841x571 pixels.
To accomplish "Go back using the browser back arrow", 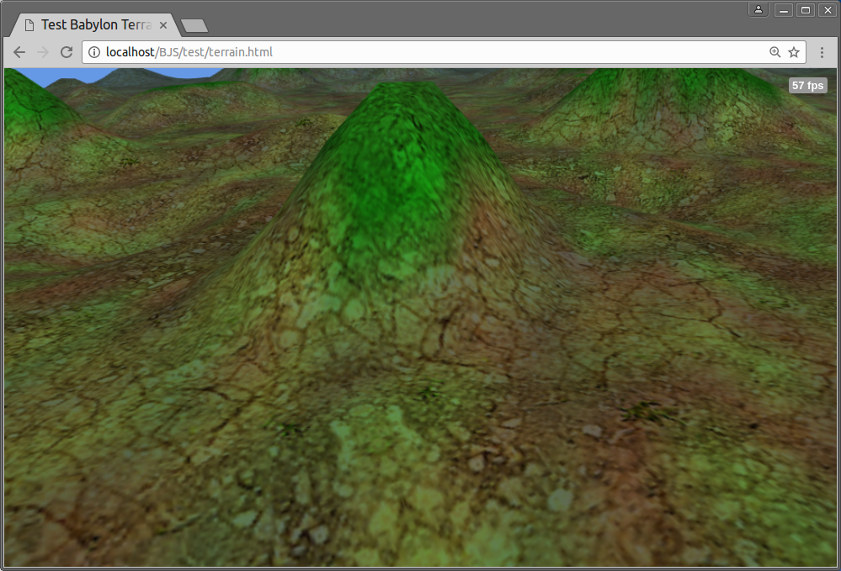I will coord(19,52).
